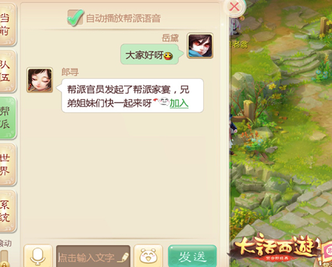Click the 加入 link in 帮派家宴 message

pos(179,103)
